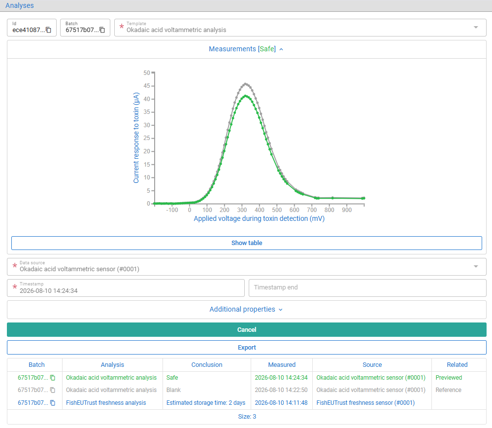Open the Analyses header link

(x=20, y=5)
